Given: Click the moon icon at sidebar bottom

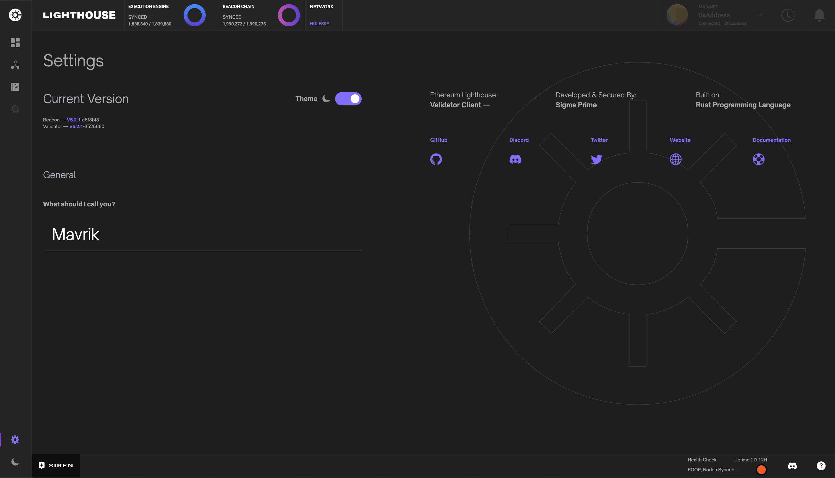Looking at the screenshot, I should [15, 462].
